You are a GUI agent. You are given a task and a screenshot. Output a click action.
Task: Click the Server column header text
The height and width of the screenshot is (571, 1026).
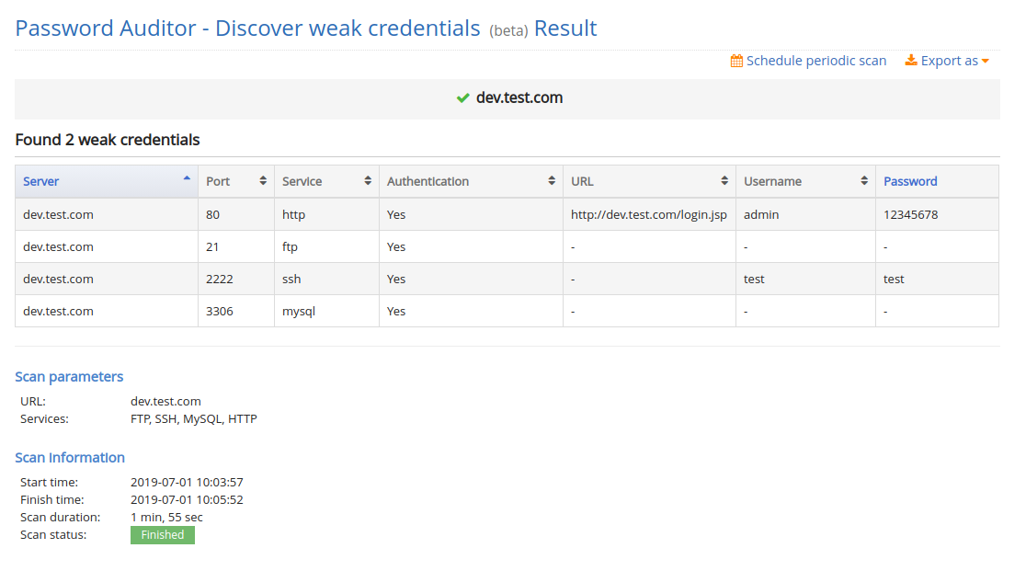pos(40,181)
